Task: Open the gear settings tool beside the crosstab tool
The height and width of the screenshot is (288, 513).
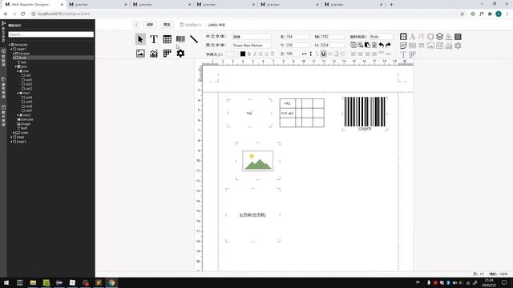Action: (180, 54)
